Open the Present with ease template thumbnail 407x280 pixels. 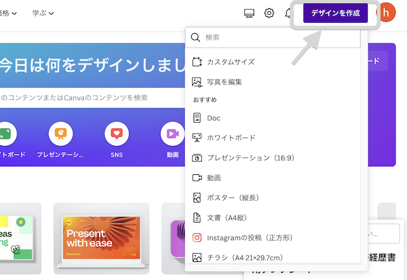[101, 238]
